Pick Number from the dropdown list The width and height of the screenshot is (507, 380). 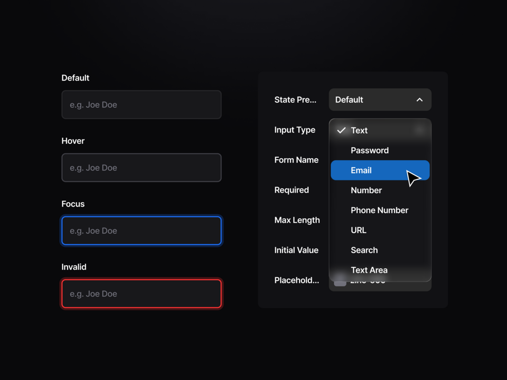click(366, 190)
